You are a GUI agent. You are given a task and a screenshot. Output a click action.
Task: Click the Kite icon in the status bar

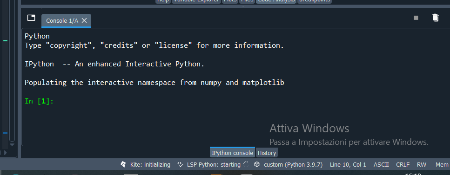click(x=123, y=164)
